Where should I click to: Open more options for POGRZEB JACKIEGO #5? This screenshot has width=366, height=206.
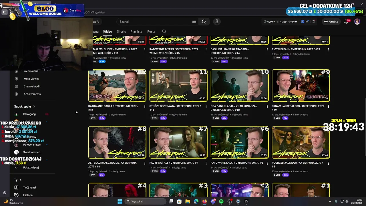(x=328, y=163)
